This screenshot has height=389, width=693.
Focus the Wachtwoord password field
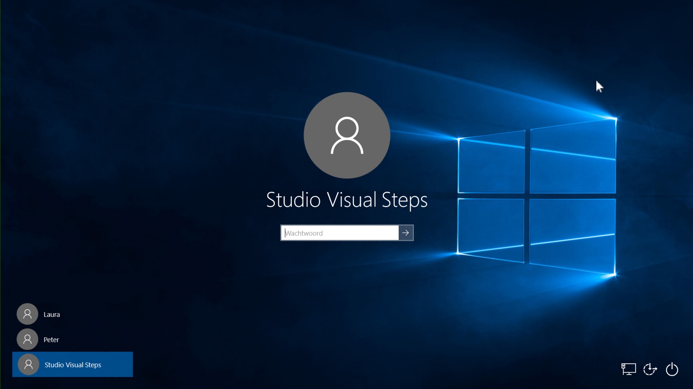(340, 233)
